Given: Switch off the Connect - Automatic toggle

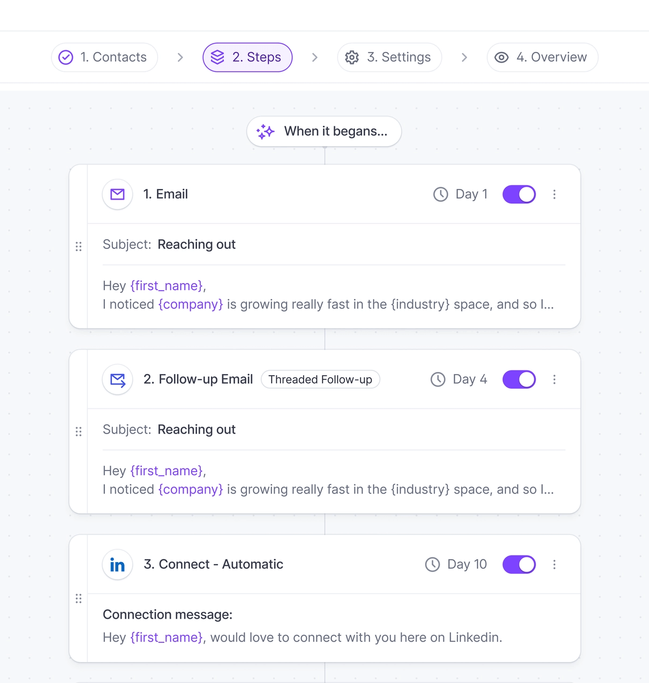Looking at the screenshot, I should [519, 565].
